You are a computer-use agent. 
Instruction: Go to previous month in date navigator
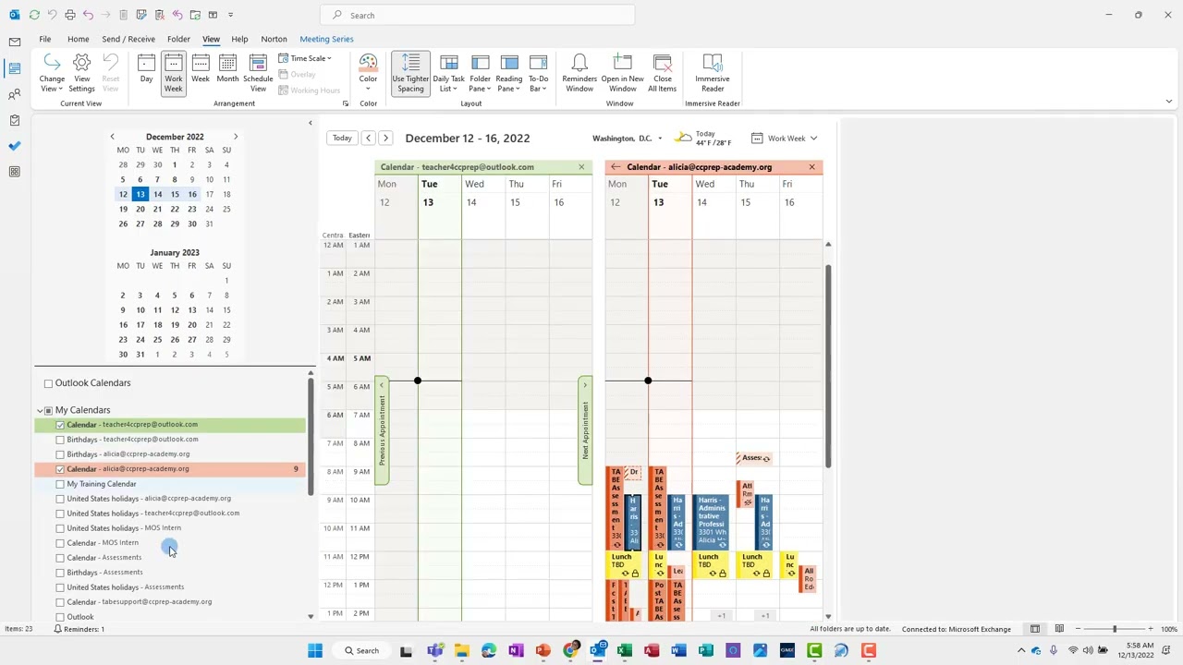pyautogui.click(x=112, y=137)
